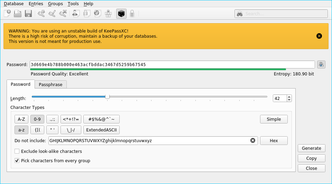Copy password with padlock page icon
This screenshot has height=184, width=332.
click(x=86, y=13)
